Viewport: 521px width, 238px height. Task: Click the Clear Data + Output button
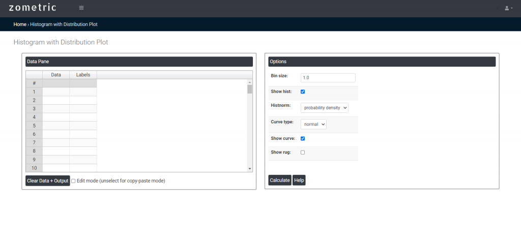(x=48, y=181)
